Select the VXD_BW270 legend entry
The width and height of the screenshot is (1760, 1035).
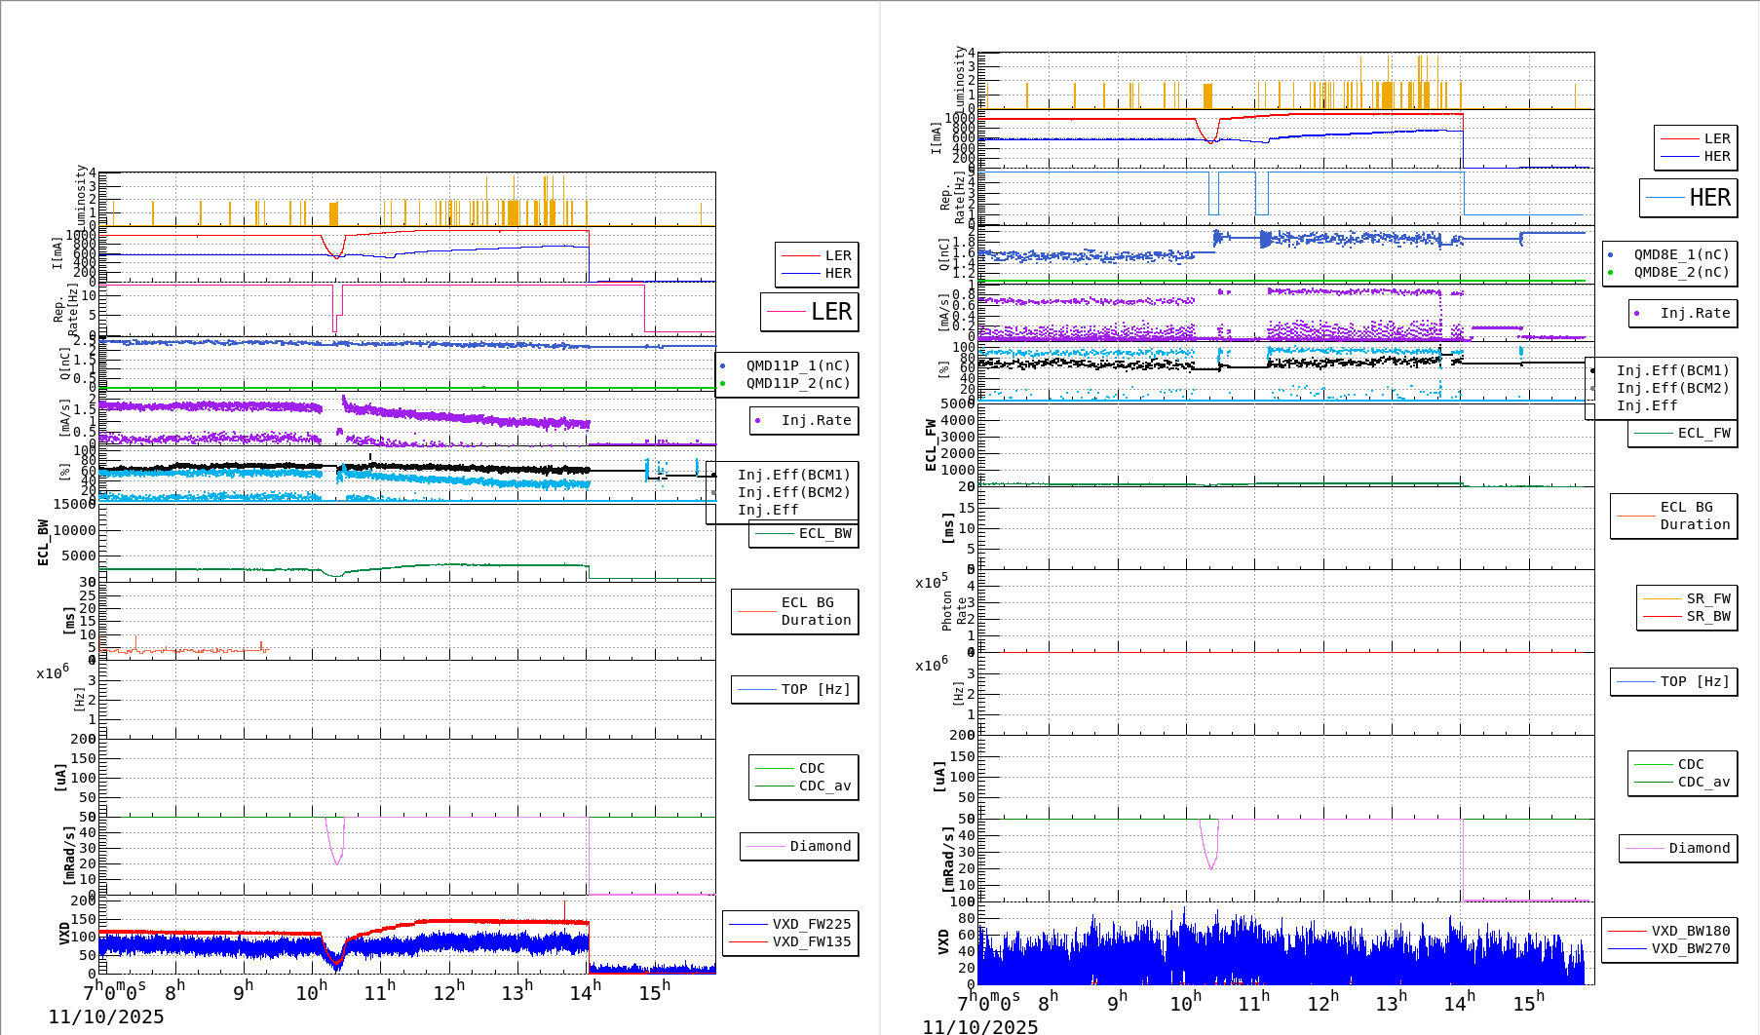coord(1690,948)
